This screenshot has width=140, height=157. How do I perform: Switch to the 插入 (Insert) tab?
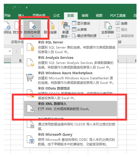[x=21, y=16]
